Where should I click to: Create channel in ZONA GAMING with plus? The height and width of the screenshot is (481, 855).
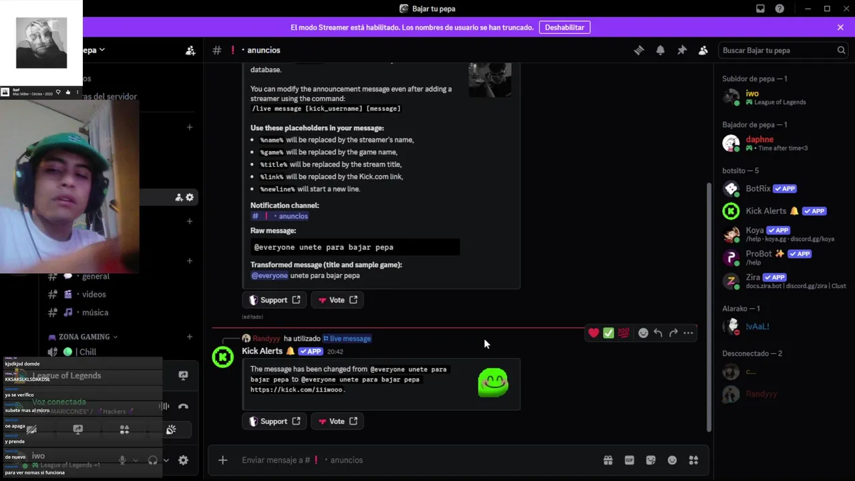coord(190,337)
